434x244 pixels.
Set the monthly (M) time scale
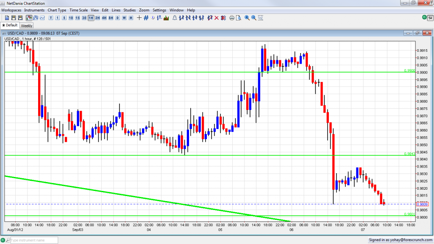point(131,18)
